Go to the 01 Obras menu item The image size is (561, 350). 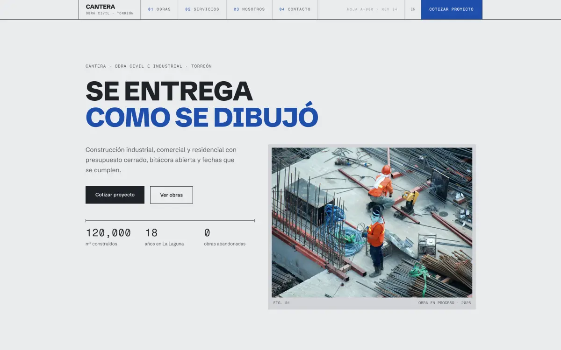click(159, 9)
